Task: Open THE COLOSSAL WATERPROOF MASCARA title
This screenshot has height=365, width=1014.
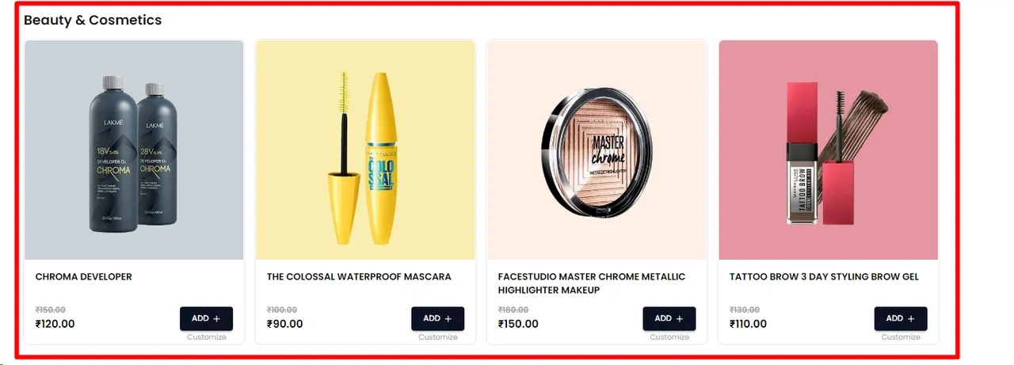Action: pyautogui.click(x=359, y=277)
